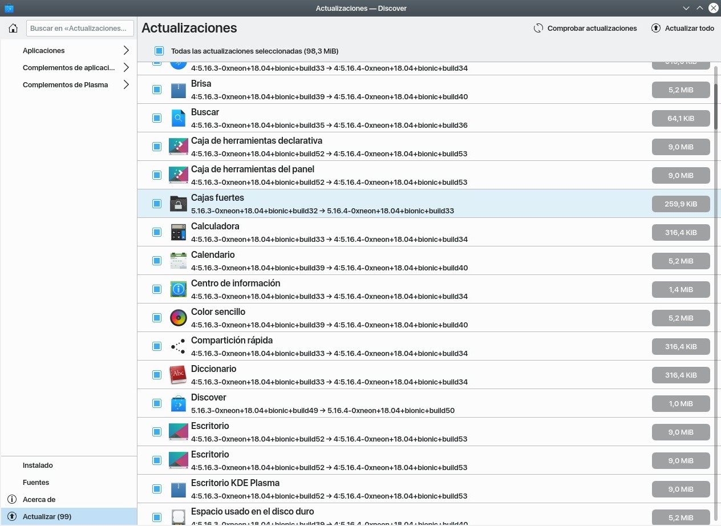Click the vertical scrollbar handle of the updates list
Image resolution: width=721 pixels, height=526 pixels.
coord(716,106)
